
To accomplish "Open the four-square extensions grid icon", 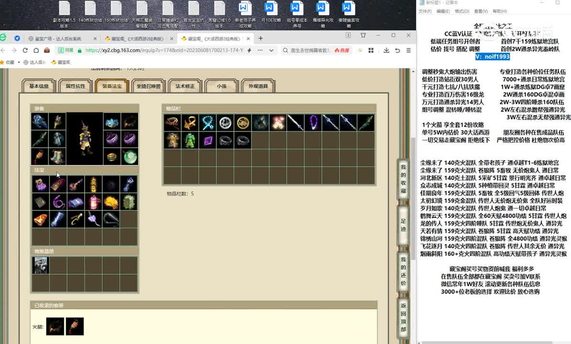I will 371,50.
